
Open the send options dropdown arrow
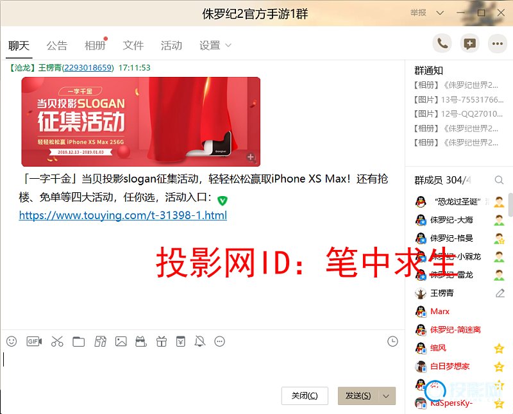(x=387, y=396)
